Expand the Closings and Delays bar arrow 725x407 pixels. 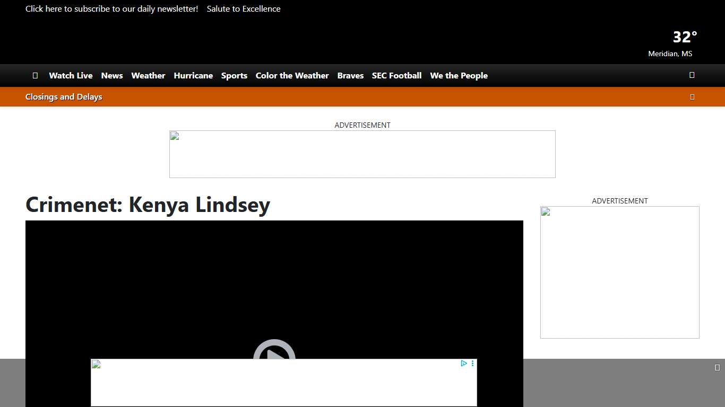click(x=692, y=97)
